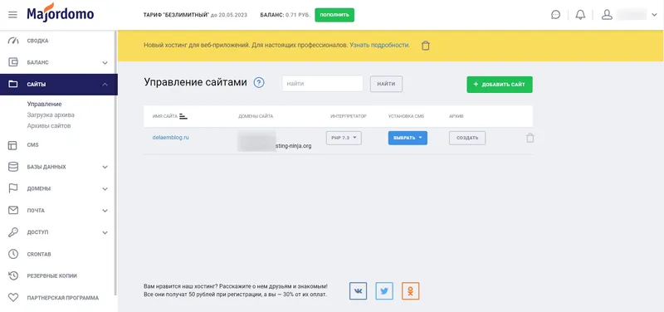Click the Резервные копии history icon

(13, 275)
